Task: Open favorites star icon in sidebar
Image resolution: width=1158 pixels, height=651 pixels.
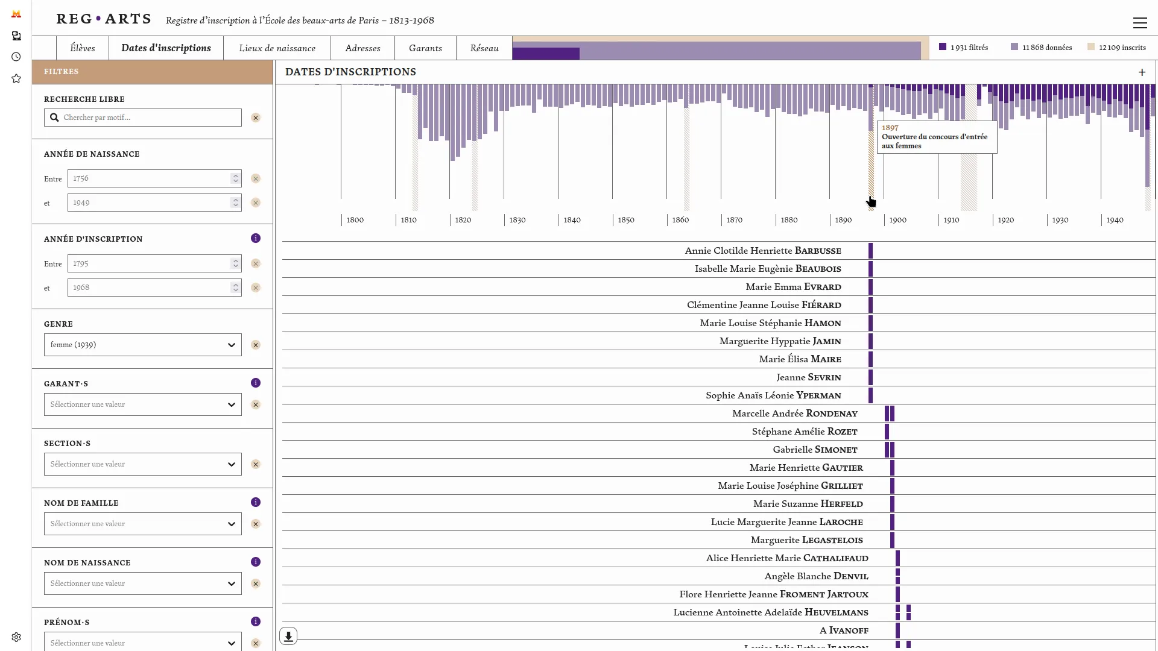Action: 16,78
